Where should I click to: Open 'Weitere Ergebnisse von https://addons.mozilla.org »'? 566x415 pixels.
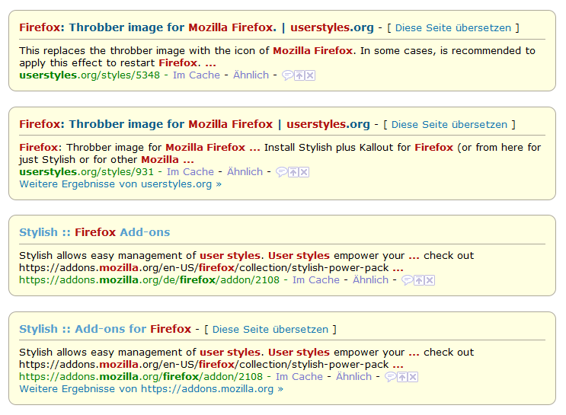(152, 389)
